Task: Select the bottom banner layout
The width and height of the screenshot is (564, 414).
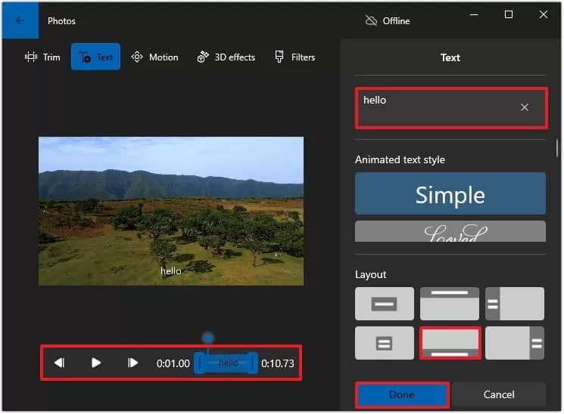Action: coord(450,343)
